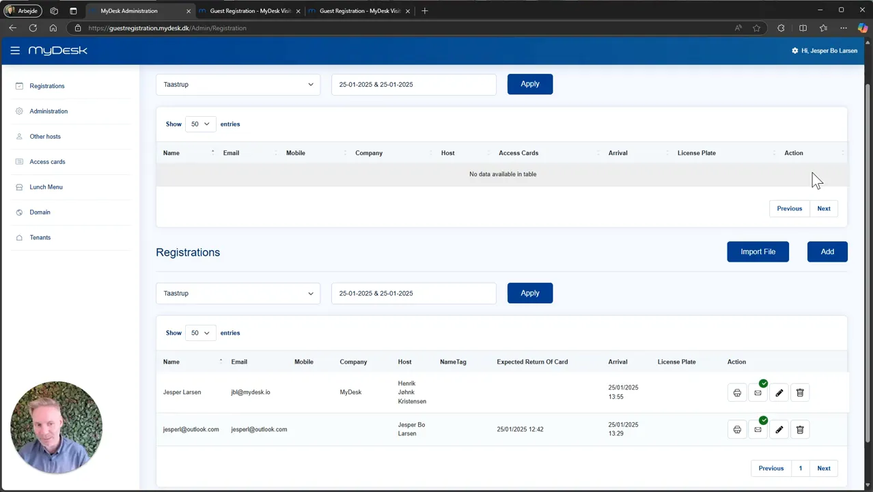
Task: Click Previous in upper table pagination
Action: click(789, 208)
